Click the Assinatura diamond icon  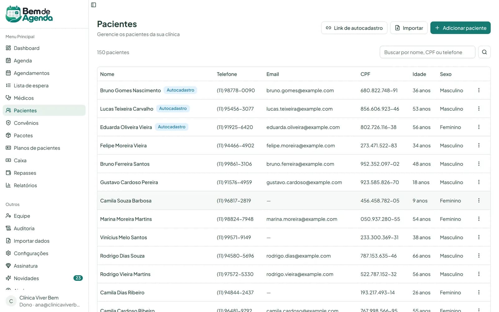(8, 266)
